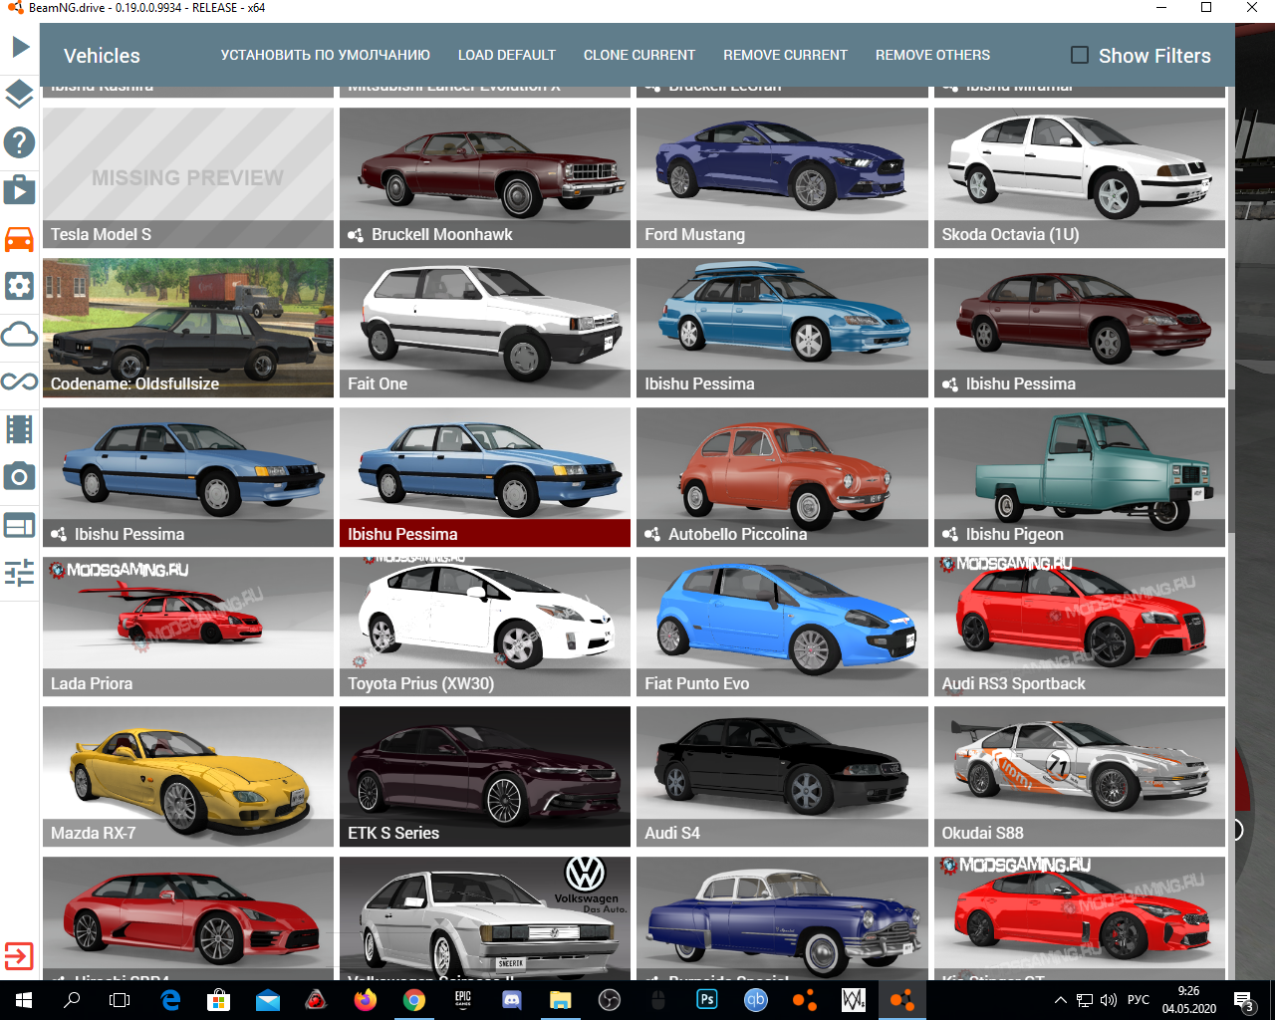Select the Audi RS3 Sportback vehicle
The width and height of the screenshot is (1275, 1020).
click(x=1080, y=627)
